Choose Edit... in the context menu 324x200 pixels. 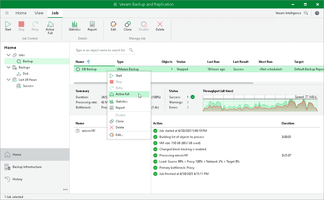129,135
